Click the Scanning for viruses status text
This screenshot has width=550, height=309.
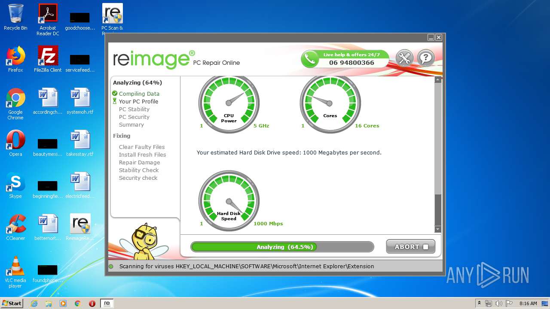coord(247,267)
